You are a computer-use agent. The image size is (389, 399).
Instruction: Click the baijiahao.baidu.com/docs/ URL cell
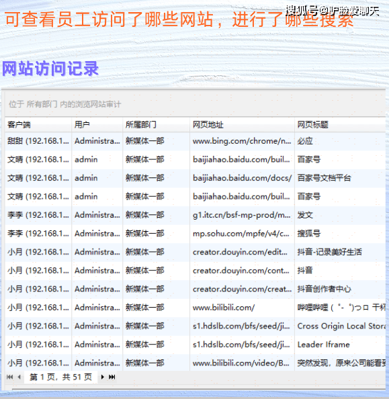[x=242, y=178]
